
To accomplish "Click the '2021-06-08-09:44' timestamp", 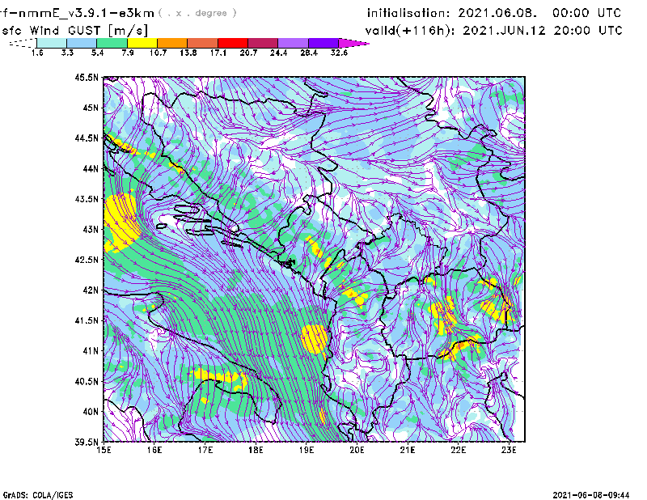I will pos(591,495).
